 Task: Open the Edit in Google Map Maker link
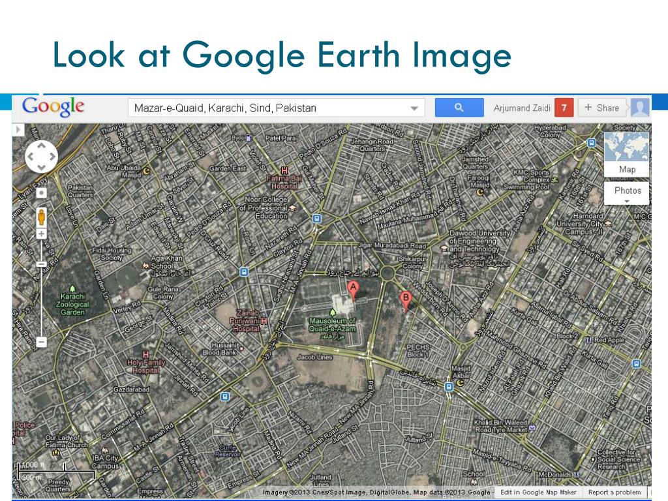tap(538, 492)
